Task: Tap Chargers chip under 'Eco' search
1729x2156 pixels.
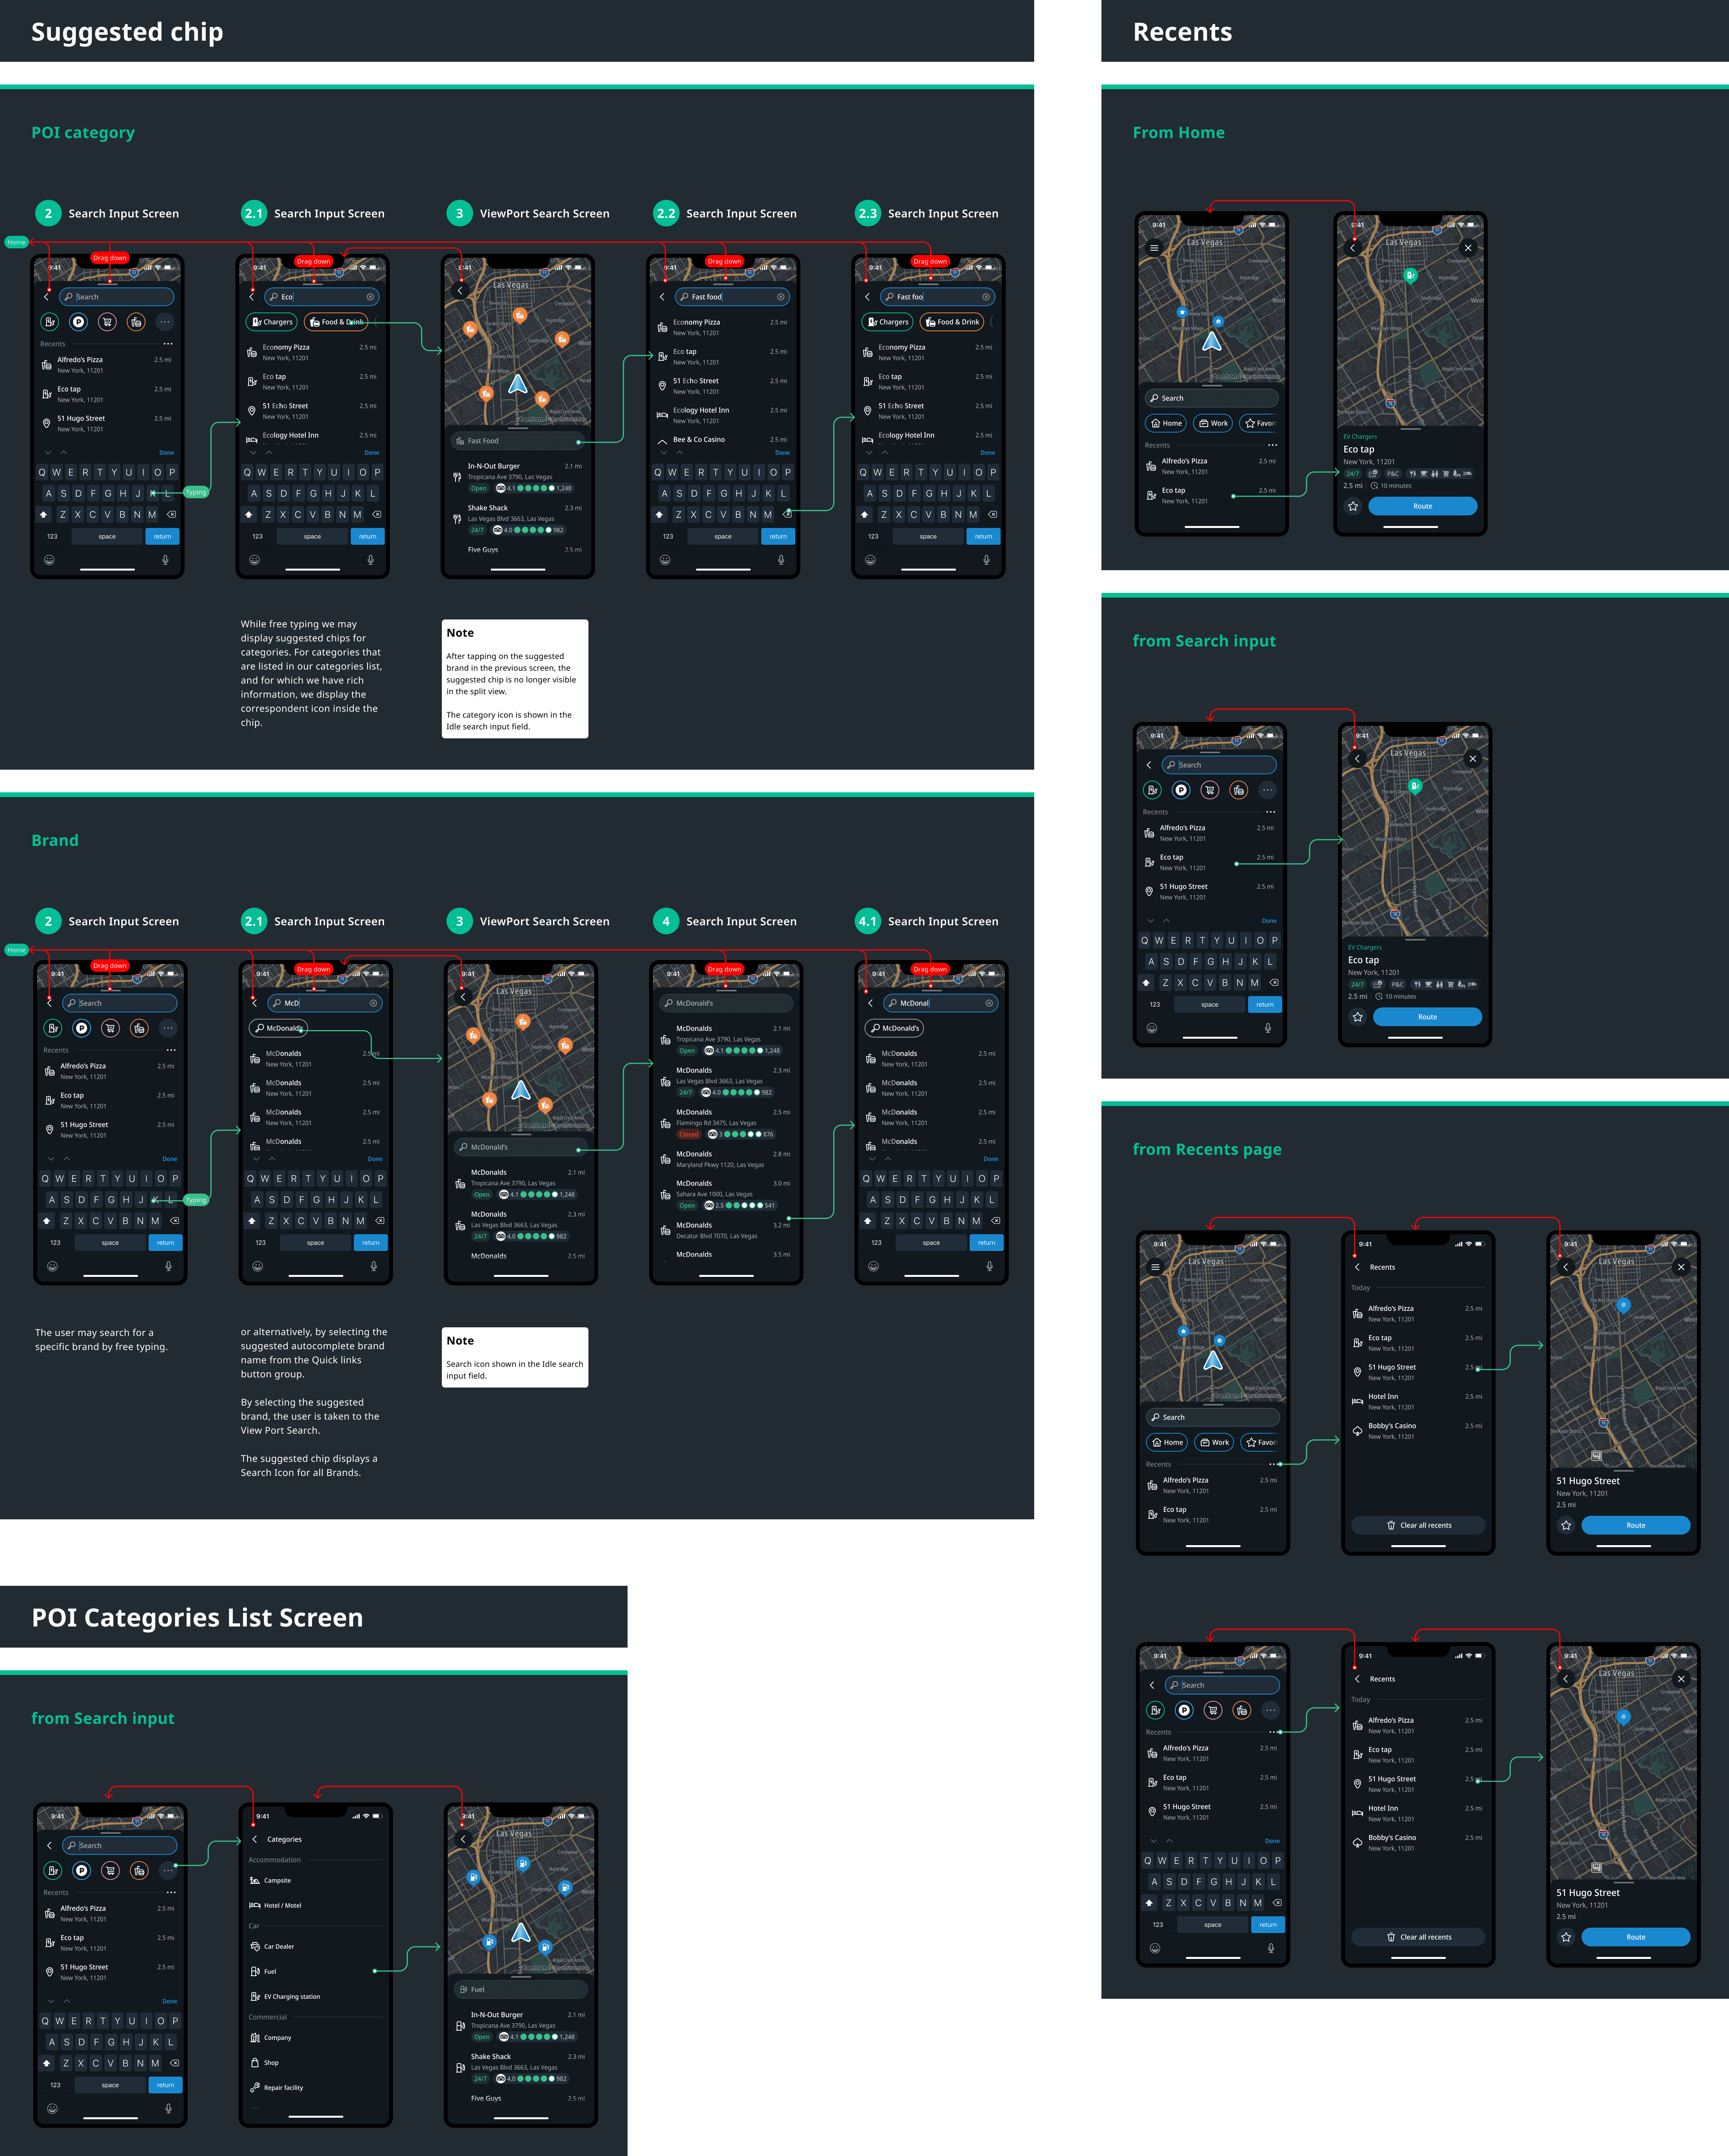Action: [x=272, y=322]
